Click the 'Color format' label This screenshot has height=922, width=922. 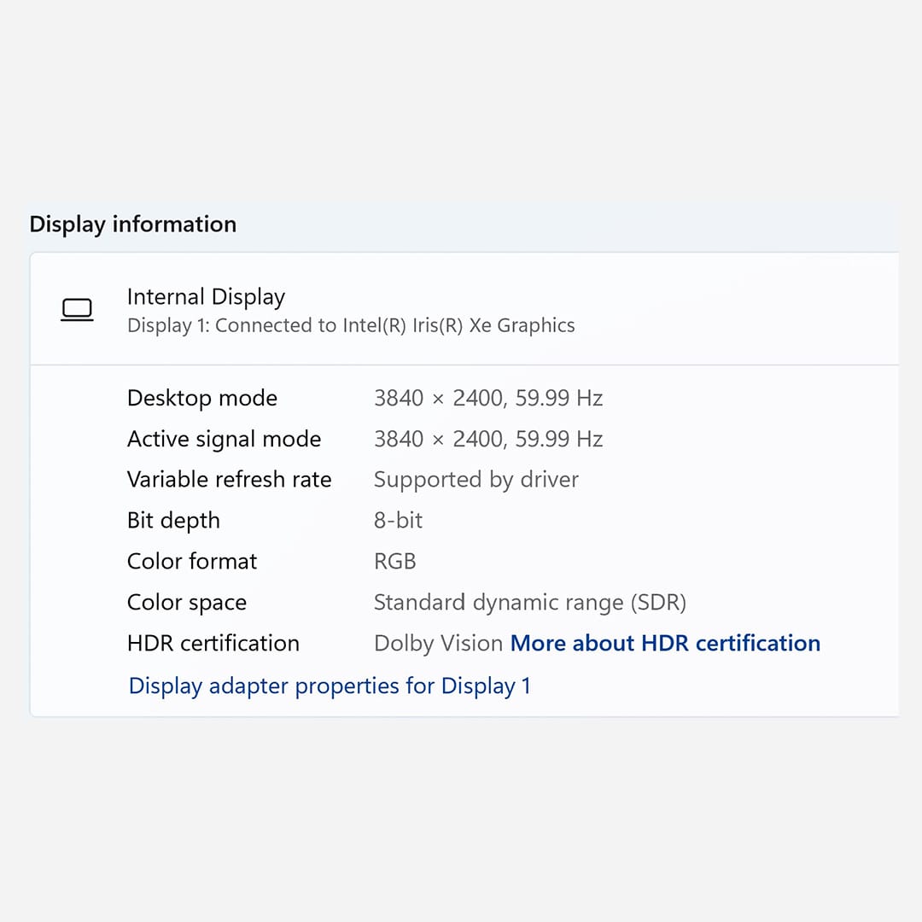click(x=192, y=561)
